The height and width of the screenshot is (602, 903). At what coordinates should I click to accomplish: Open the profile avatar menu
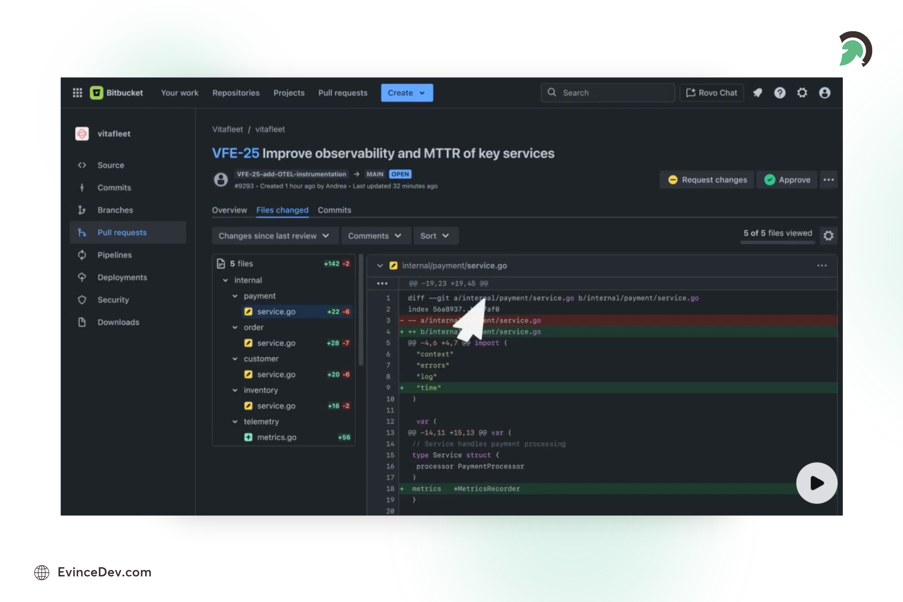click(x=824, y=93)
